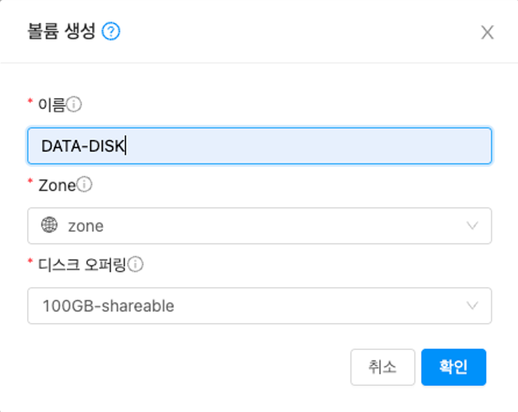The image size is (518, 412).
Task: Open the help icon beside 볼륨 생성
Action: 111,31
